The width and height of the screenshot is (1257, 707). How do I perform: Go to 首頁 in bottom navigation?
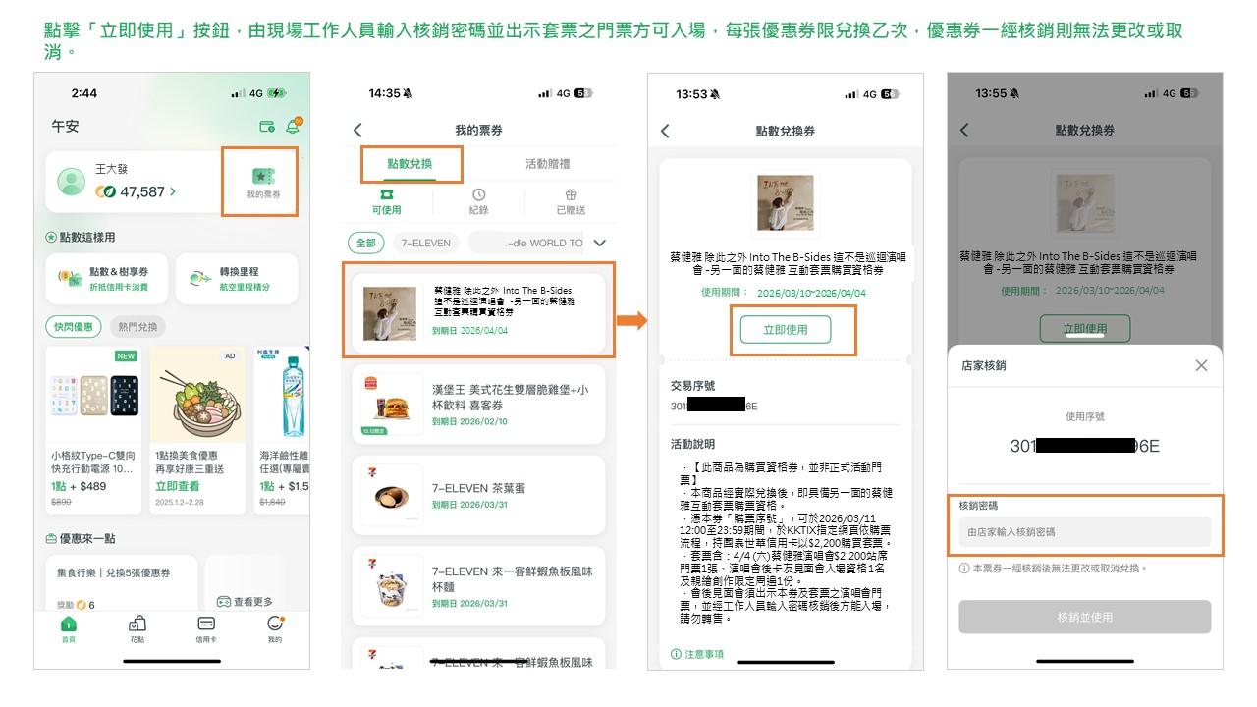click(x=68, y=629)
